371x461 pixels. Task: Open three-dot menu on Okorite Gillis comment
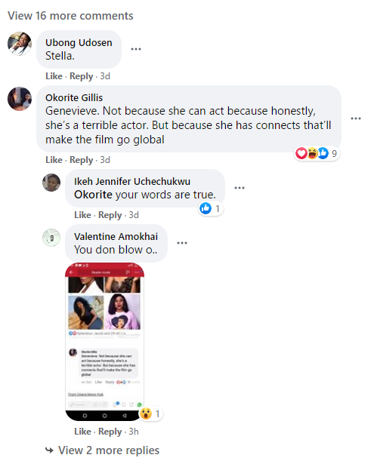356,118
